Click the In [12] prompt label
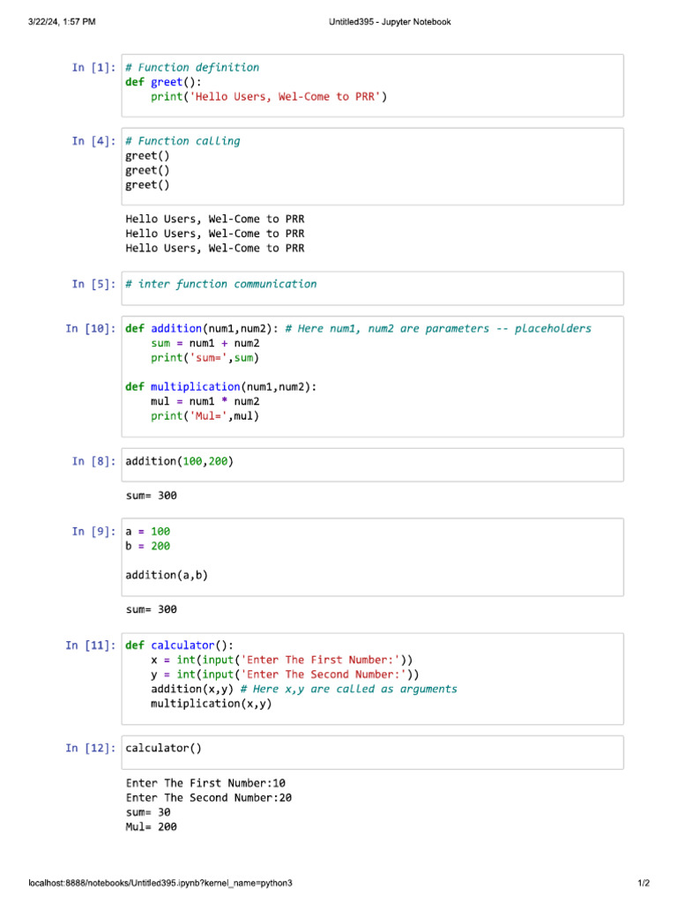The image size is (677, 903). tap(91, 748)
